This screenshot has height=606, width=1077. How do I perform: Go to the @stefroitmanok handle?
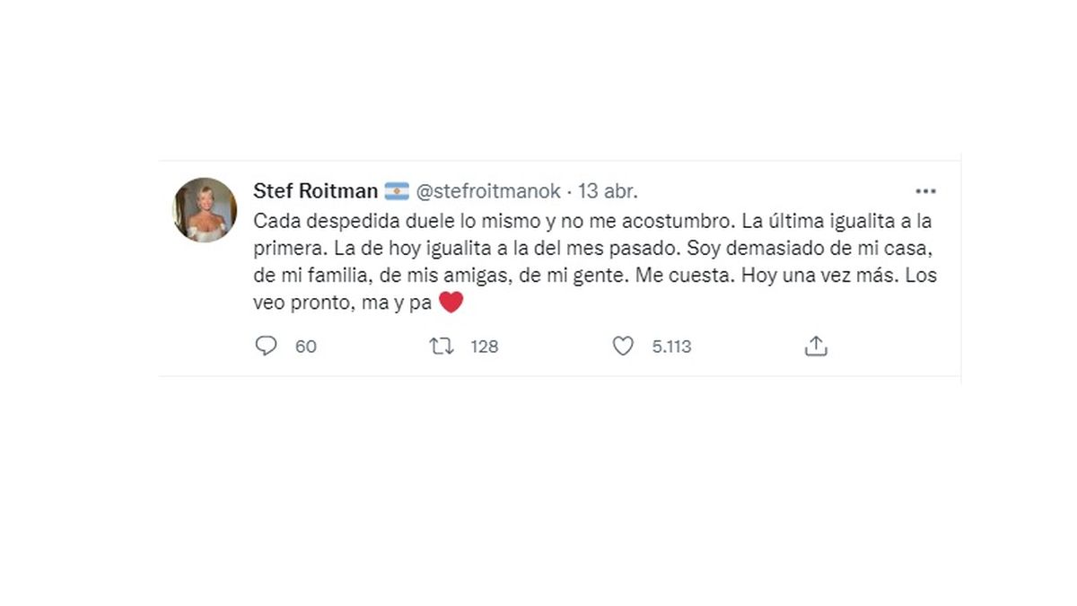[488, 191]
